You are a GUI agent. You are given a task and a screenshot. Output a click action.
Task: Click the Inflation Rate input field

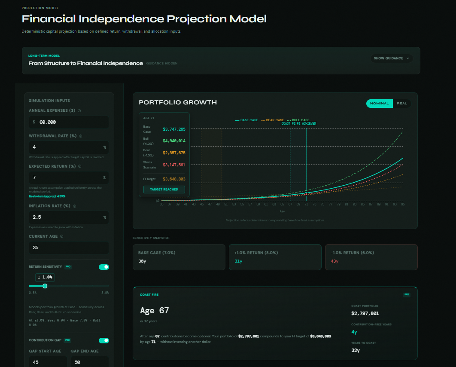pyautogui.click(x=69, y=217)
